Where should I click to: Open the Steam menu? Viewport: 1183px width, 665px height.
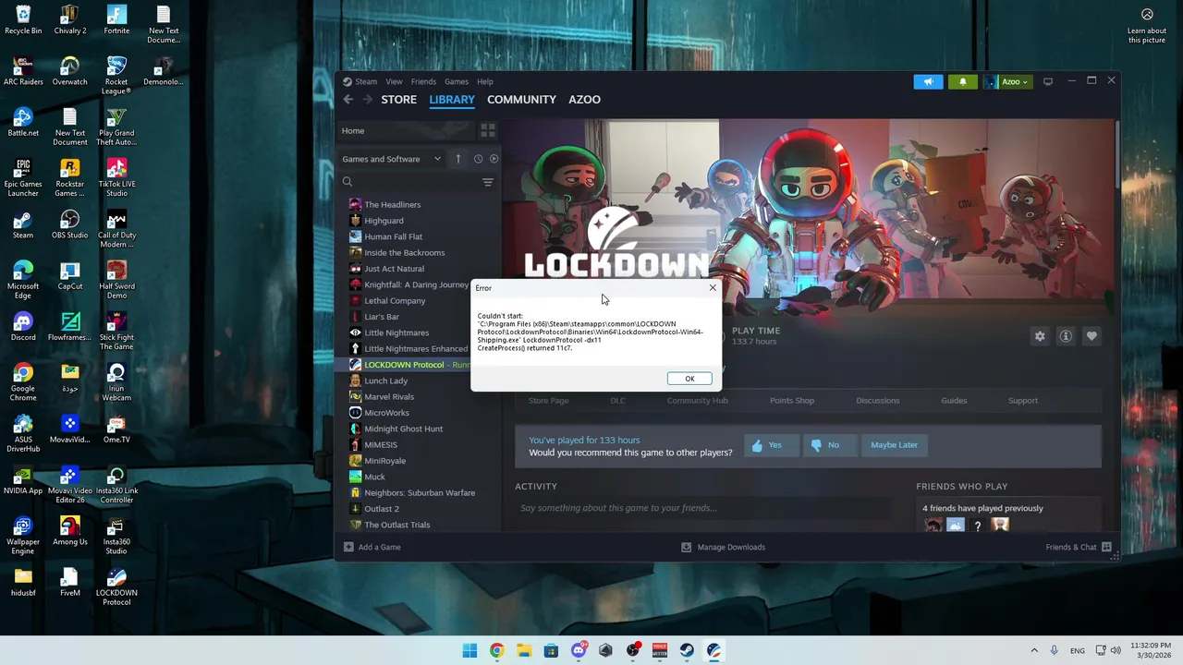tap(366, 81)
